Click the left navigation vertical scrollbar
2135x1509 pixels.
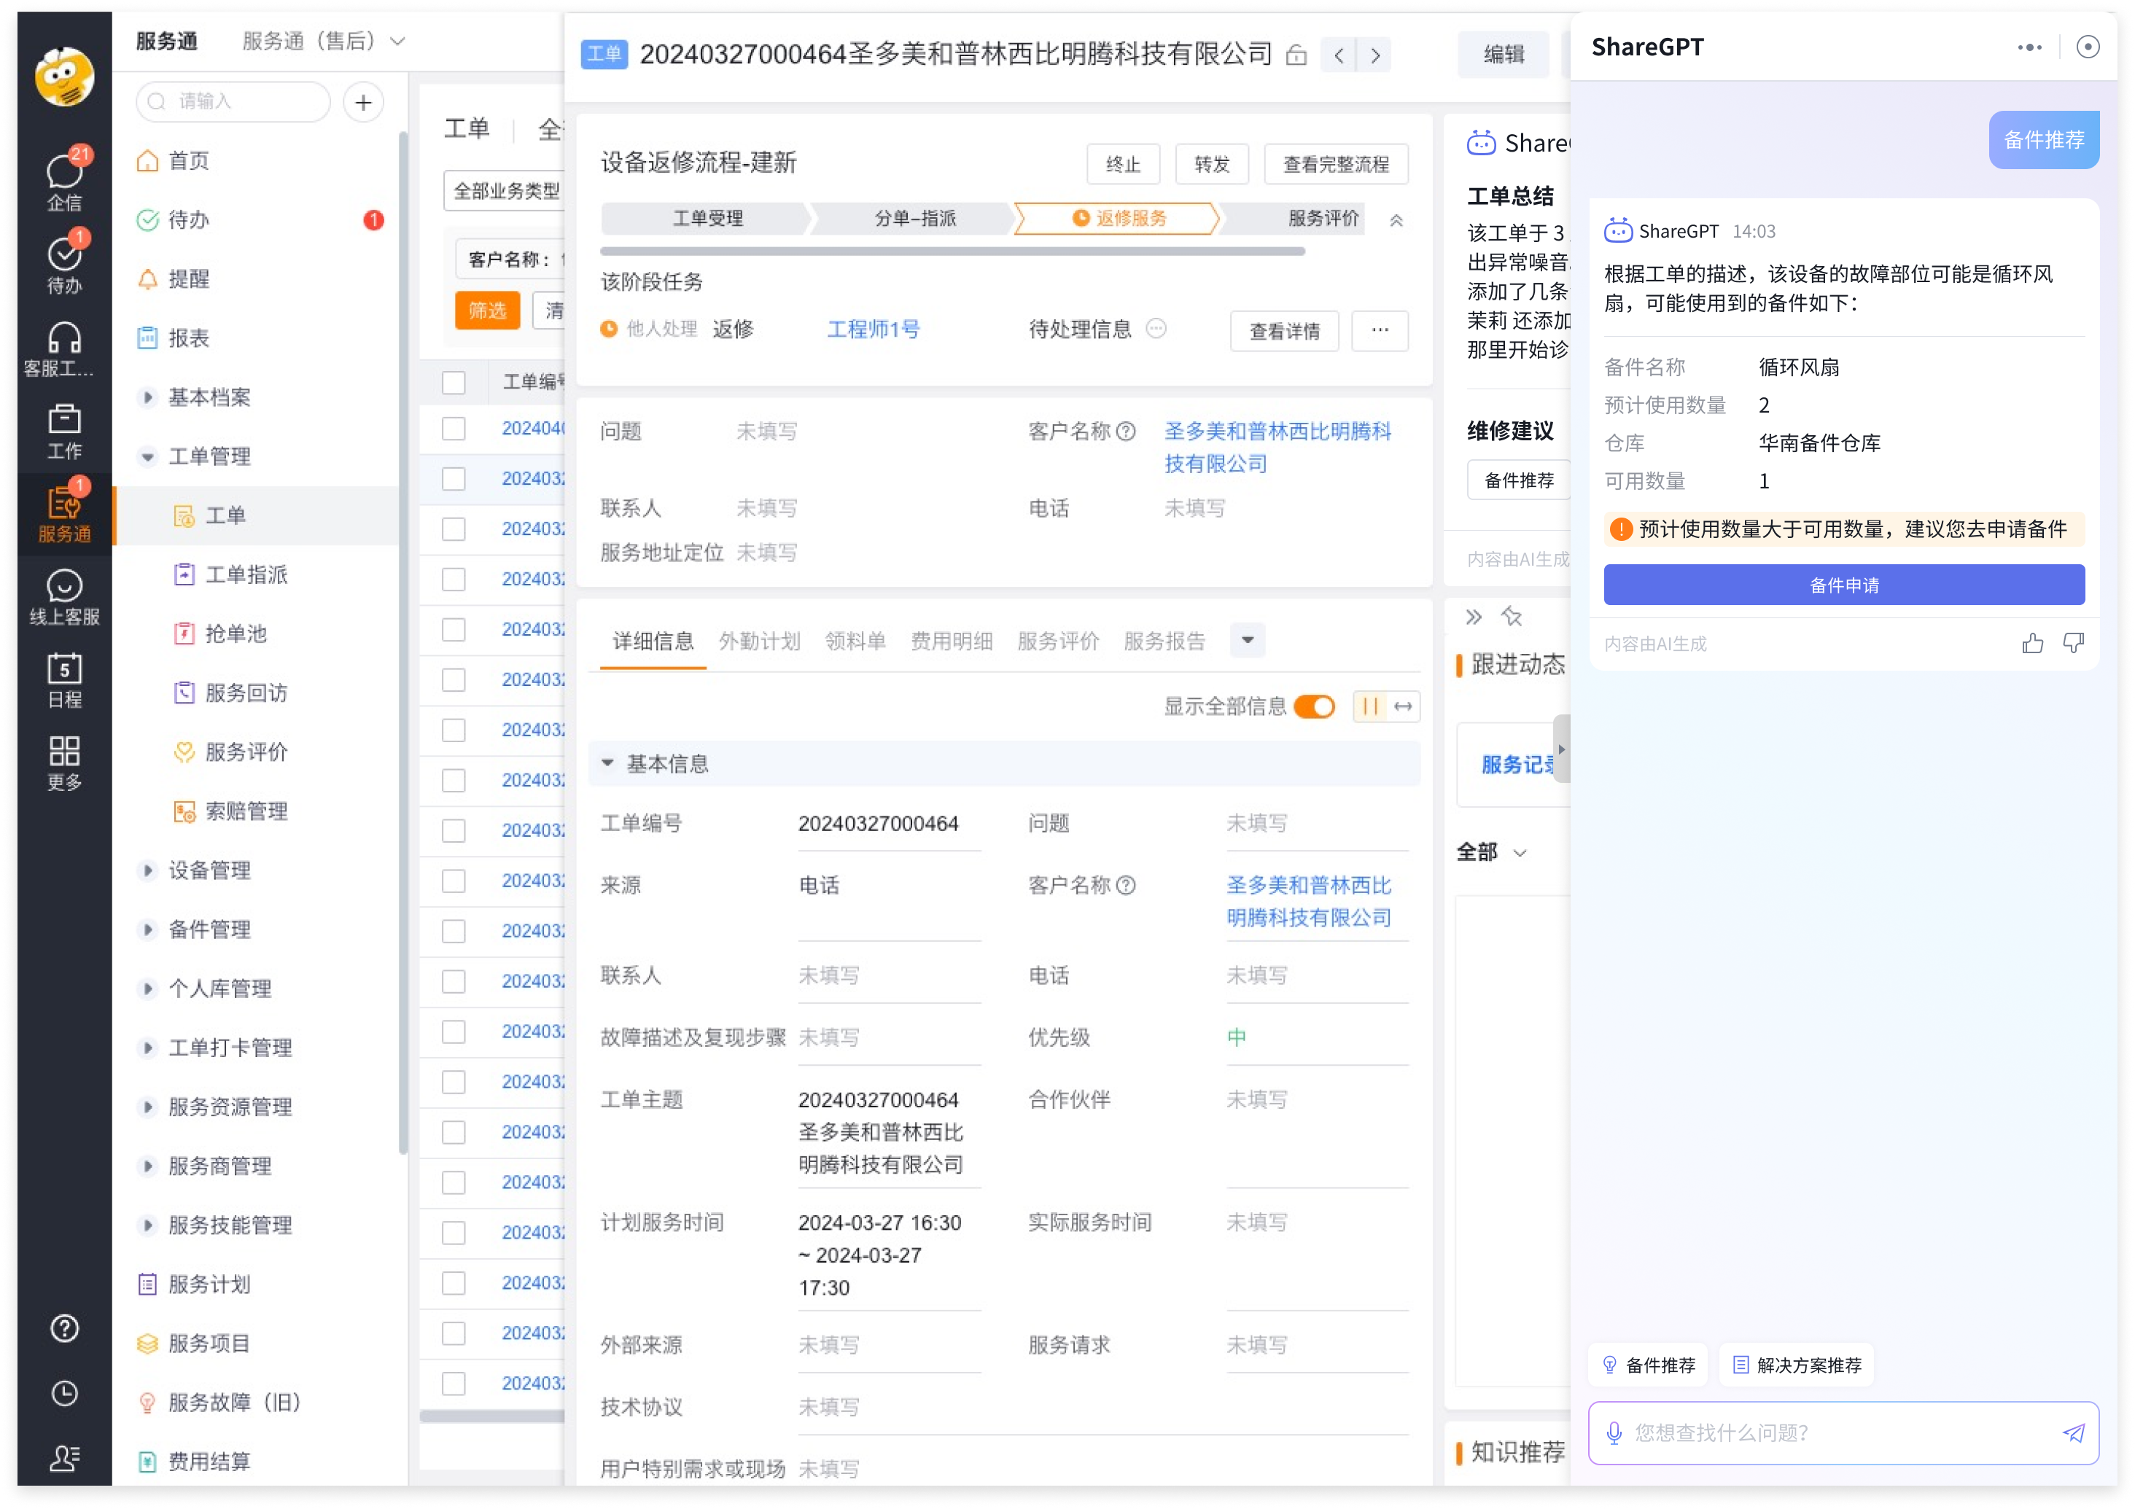pyautogui.click(x=402, y=642)
